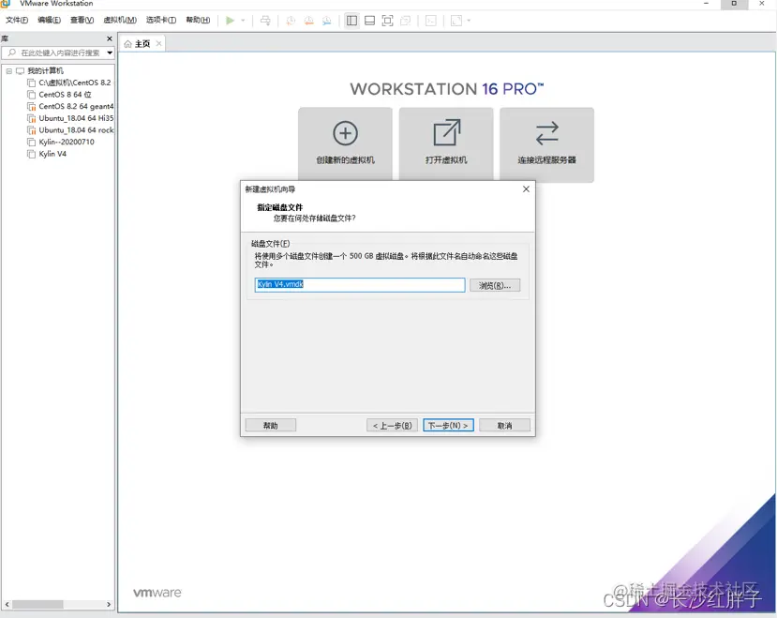Toggle the thumbnail bar view icon
This screenshot has width=777, height=618.
tap(369, 21)
